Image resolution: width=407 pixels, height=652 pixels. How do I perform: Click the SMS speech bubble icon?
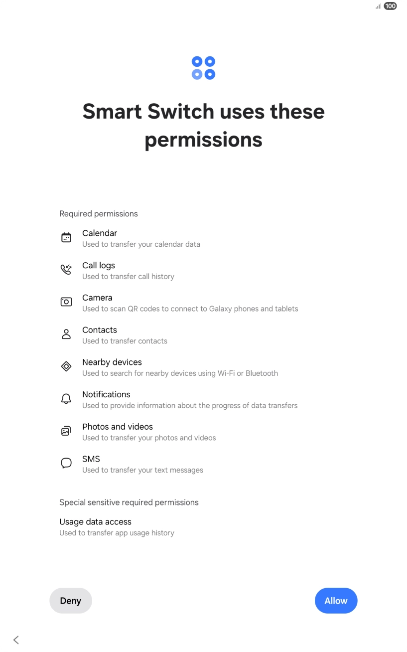click(66, 464)
